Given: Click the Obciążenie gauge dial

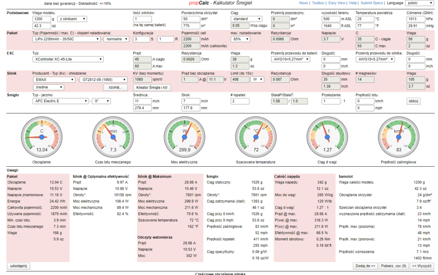Looking at the screenshot, I should (42, 136).
